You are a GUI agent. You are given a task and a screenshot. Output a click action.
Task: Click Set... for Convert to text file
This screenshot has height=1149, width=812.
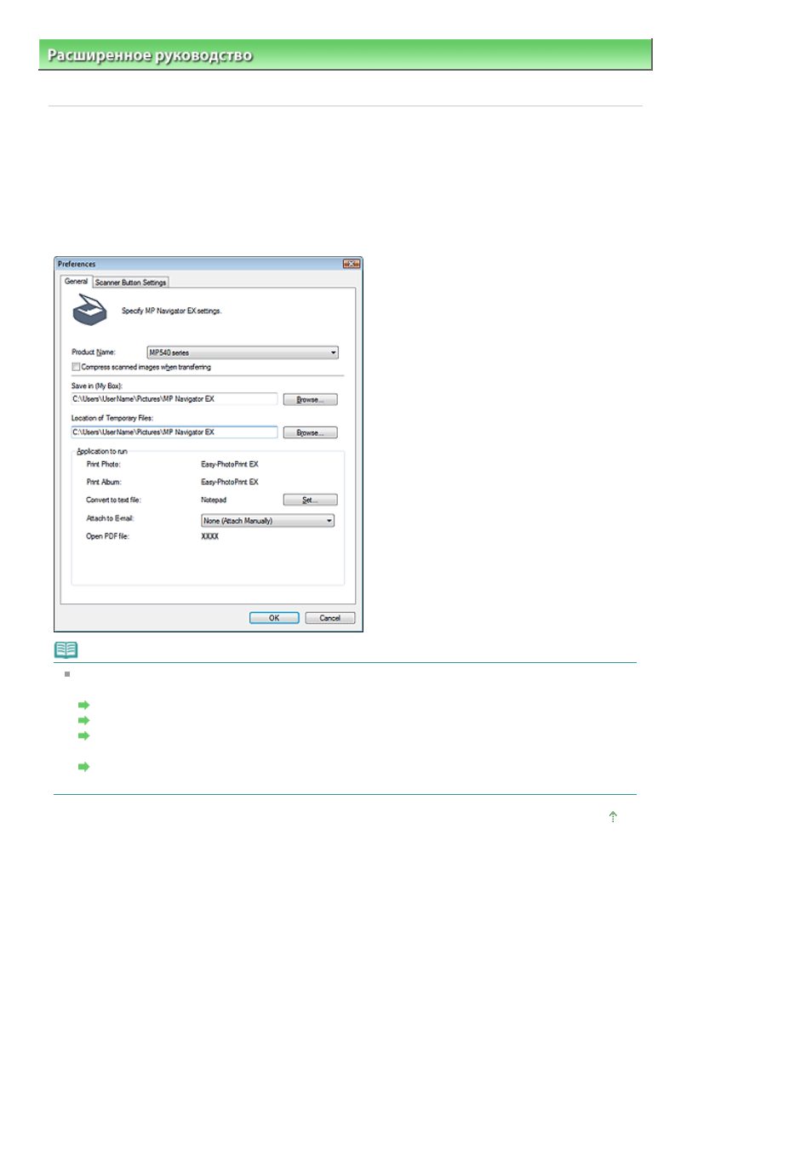coord(310,500)
